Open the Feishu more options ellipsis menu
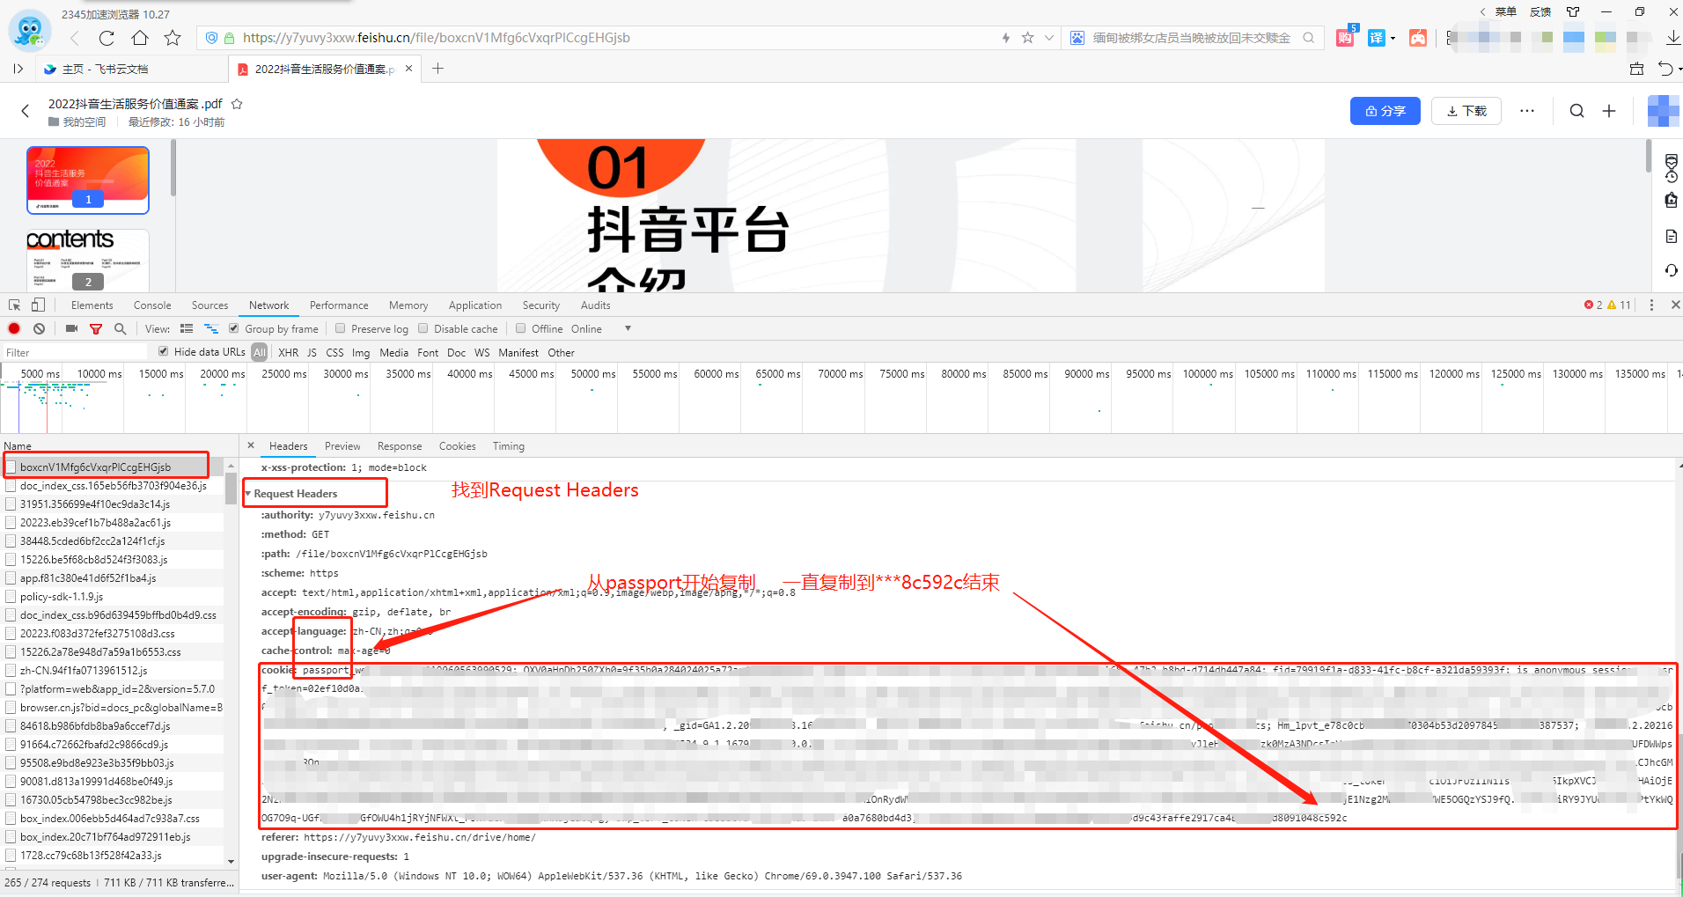This screenshot has width=1683, height=897. pos(1527,111)
